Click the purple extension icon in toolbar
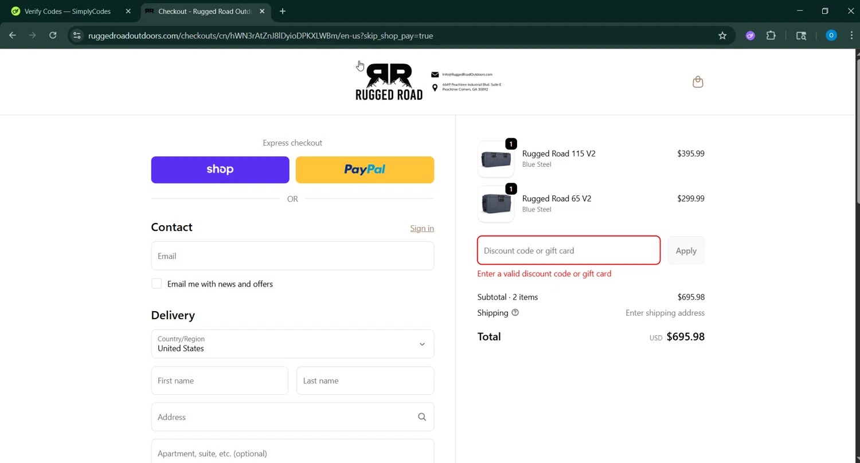 coord(750,36)
